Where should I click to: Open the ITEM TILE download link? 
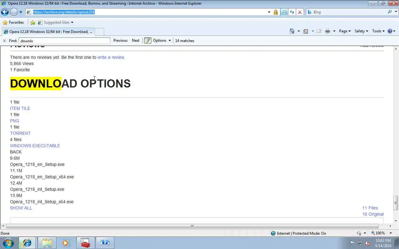(x=20, y=108)
